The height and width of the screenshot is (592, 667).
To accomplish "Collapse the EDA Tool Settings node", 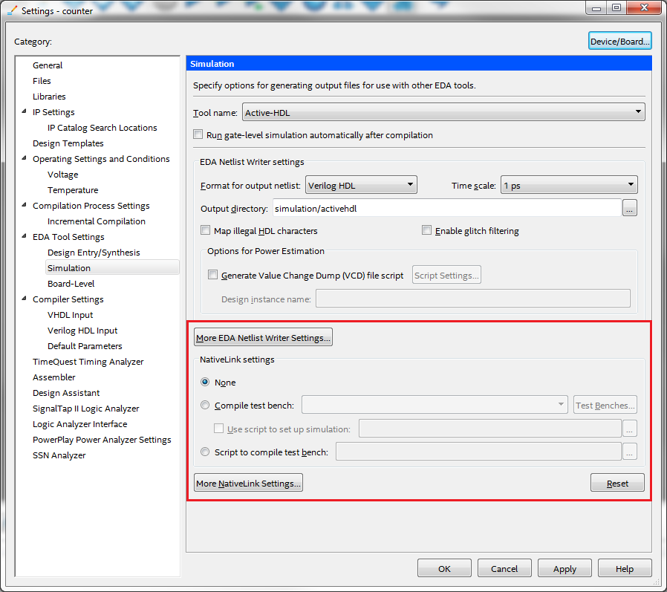I will 24,236.
